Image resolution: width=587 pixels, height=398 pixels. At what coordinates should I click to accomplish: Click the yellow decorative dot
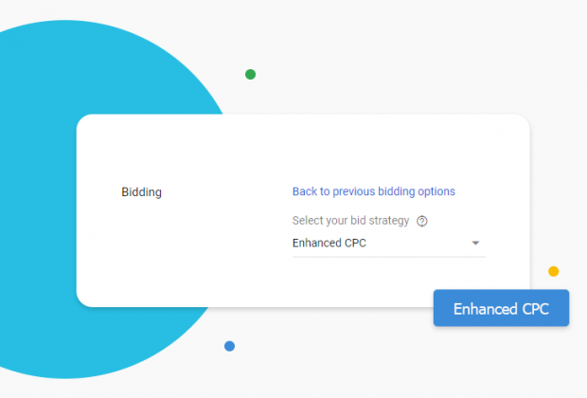point(553,271)
